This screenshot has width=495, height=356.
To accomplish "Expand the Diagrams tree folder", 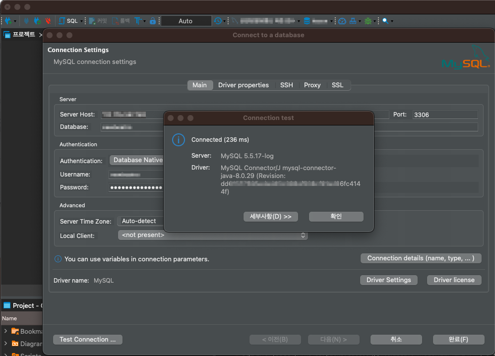I will [5, 343].
